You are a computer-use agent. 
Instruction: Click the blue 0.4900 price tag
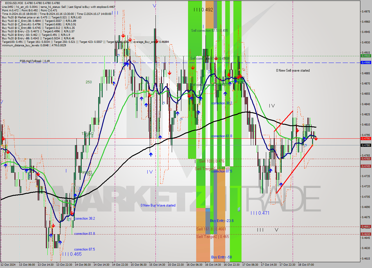[x=365, y=63]
